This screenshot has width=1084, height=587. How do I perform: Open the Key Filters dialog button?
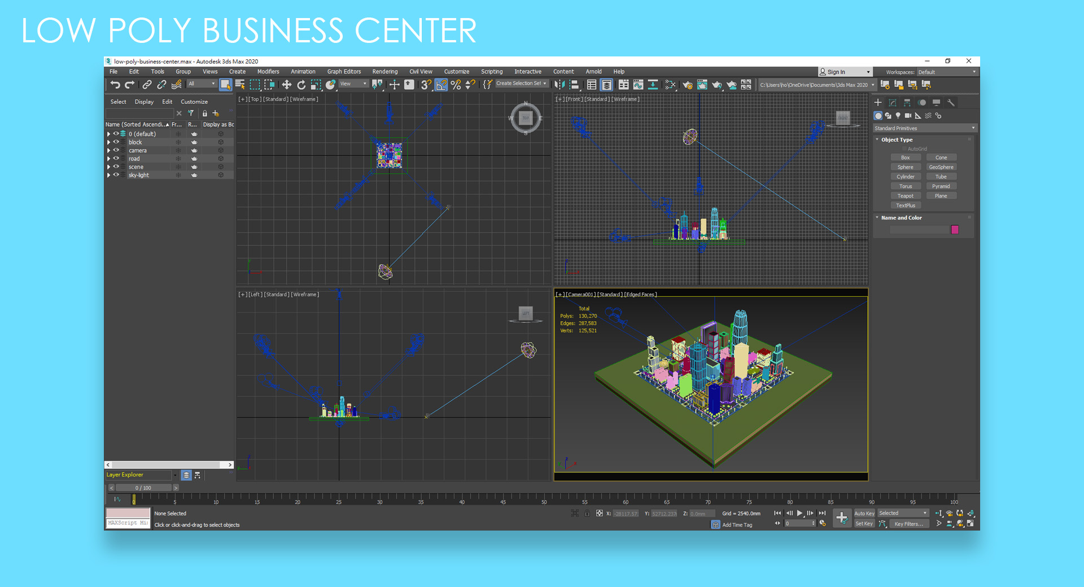coord(909,524)
